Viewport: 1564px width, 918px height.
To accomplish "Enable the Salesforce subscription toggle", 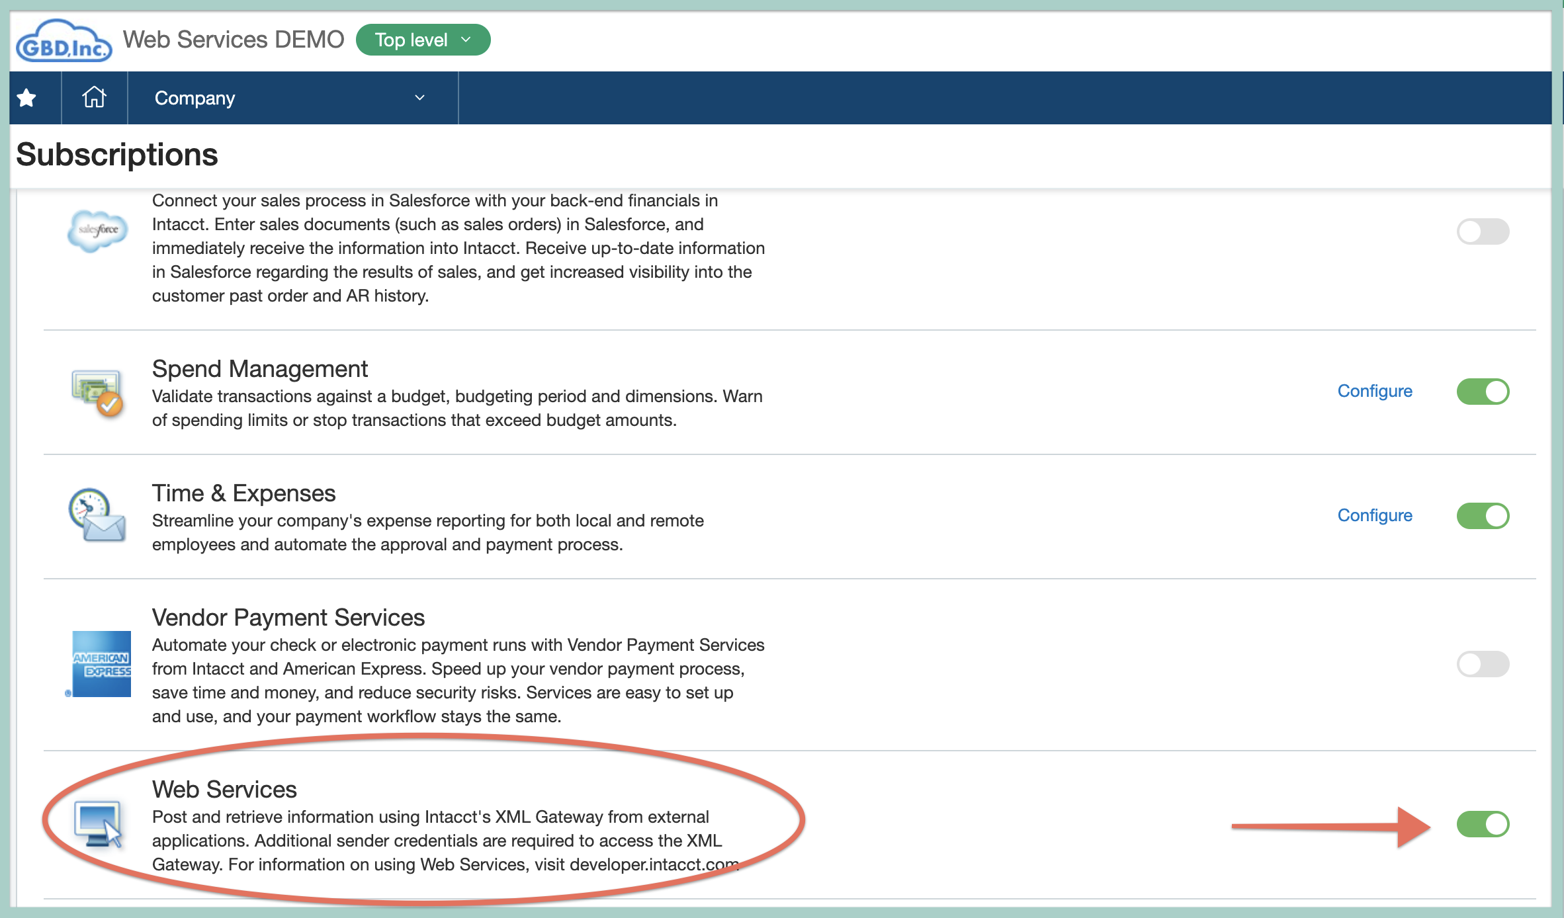I will (x=1483, y=231).
